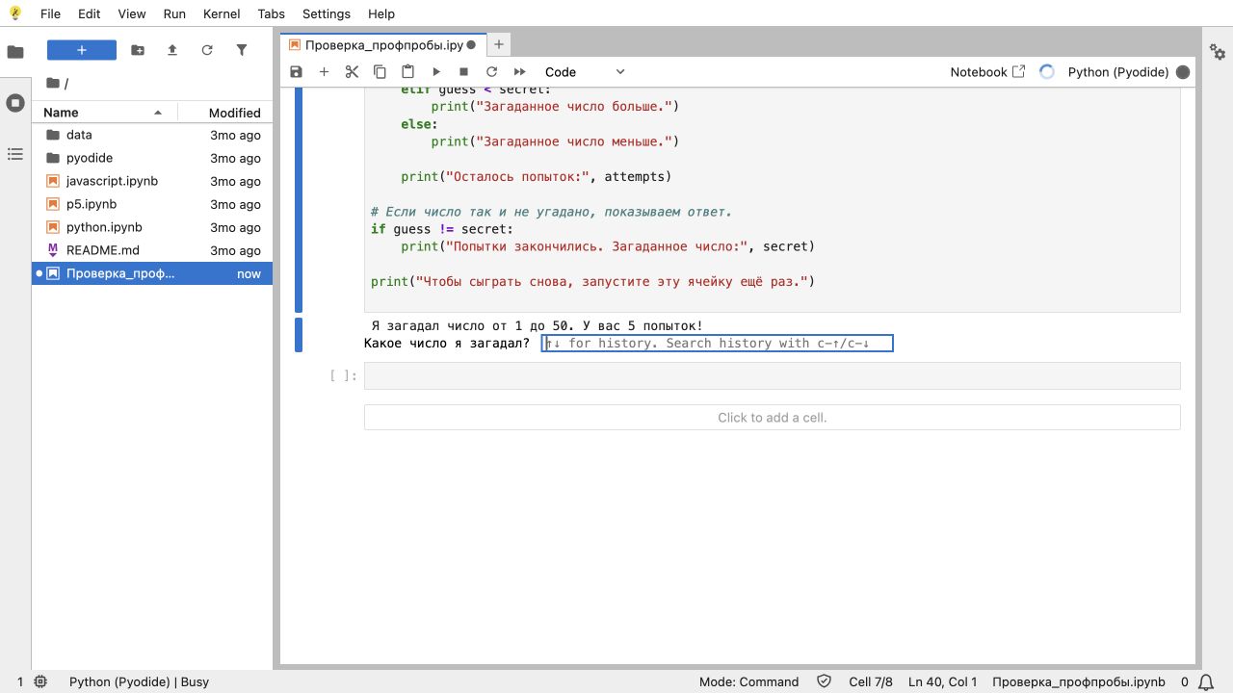This screenshot has height=693, width=1233.
Task: Select the Python (Pyodide) kernel name
Action: click(1118, 72)
